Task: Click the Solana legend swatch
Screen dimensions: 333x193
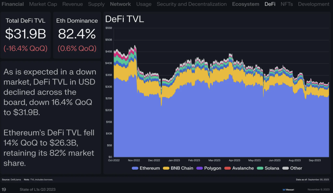Action: coord(260,168)
